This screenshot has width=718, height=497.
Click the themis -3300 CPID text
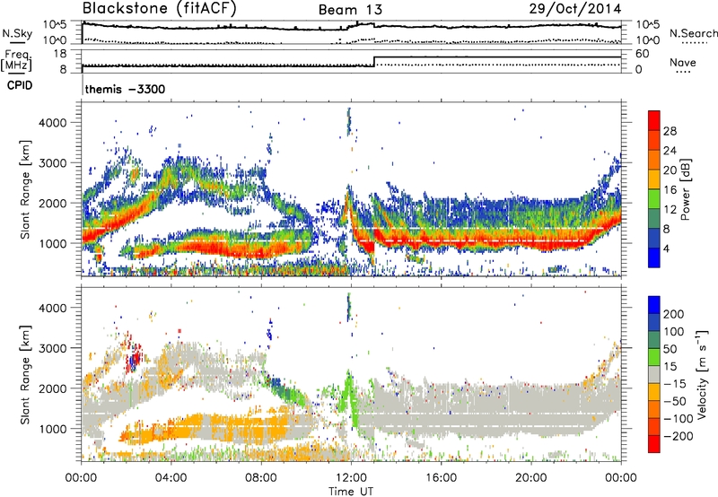tap(125, 89)
